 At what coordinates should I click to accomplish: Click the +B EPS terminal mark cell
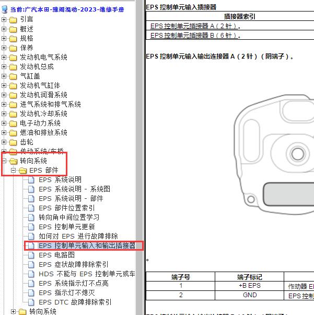tap(249, 286)
